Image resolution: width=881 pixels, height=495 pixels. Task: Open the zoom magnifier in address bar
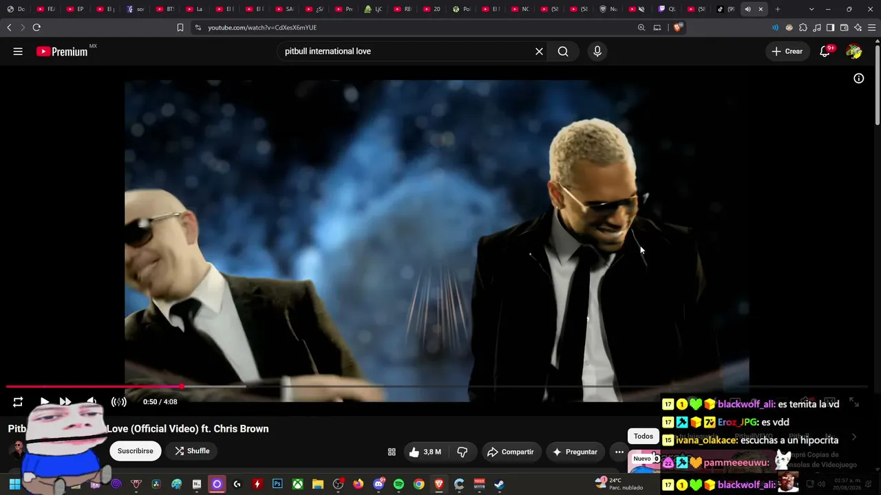click(x=641, y=27)
